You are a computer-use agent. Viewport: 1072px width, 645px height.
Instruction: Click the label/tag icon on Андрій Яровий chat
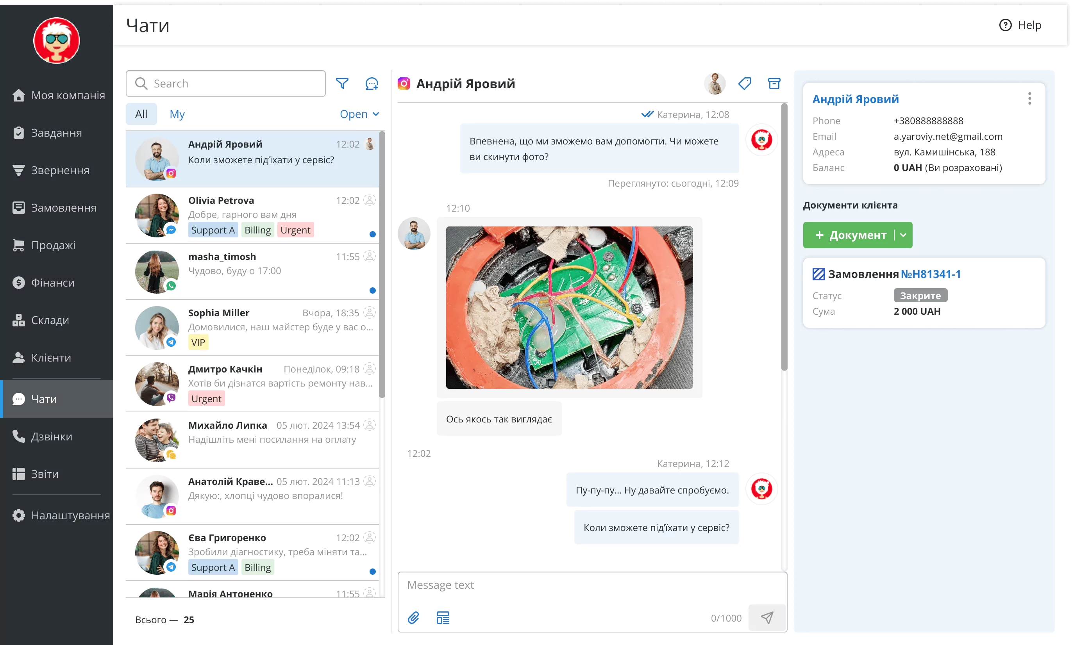744,84
